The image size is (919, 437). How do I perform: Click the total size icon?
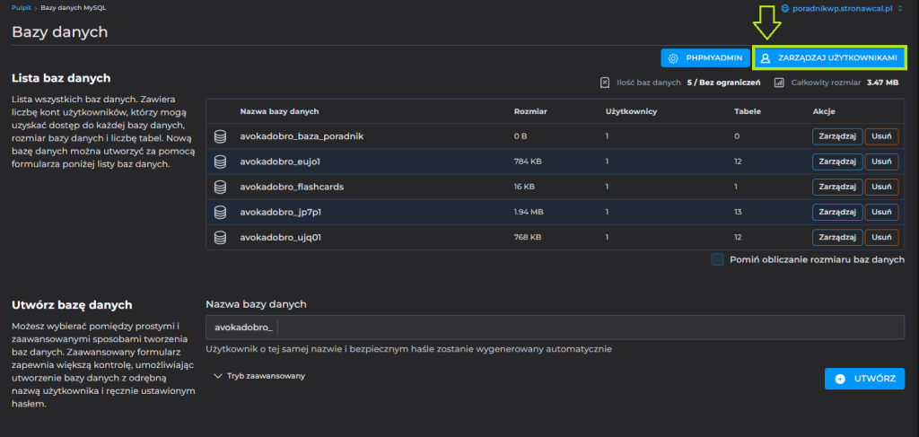[x=779, y=83]
